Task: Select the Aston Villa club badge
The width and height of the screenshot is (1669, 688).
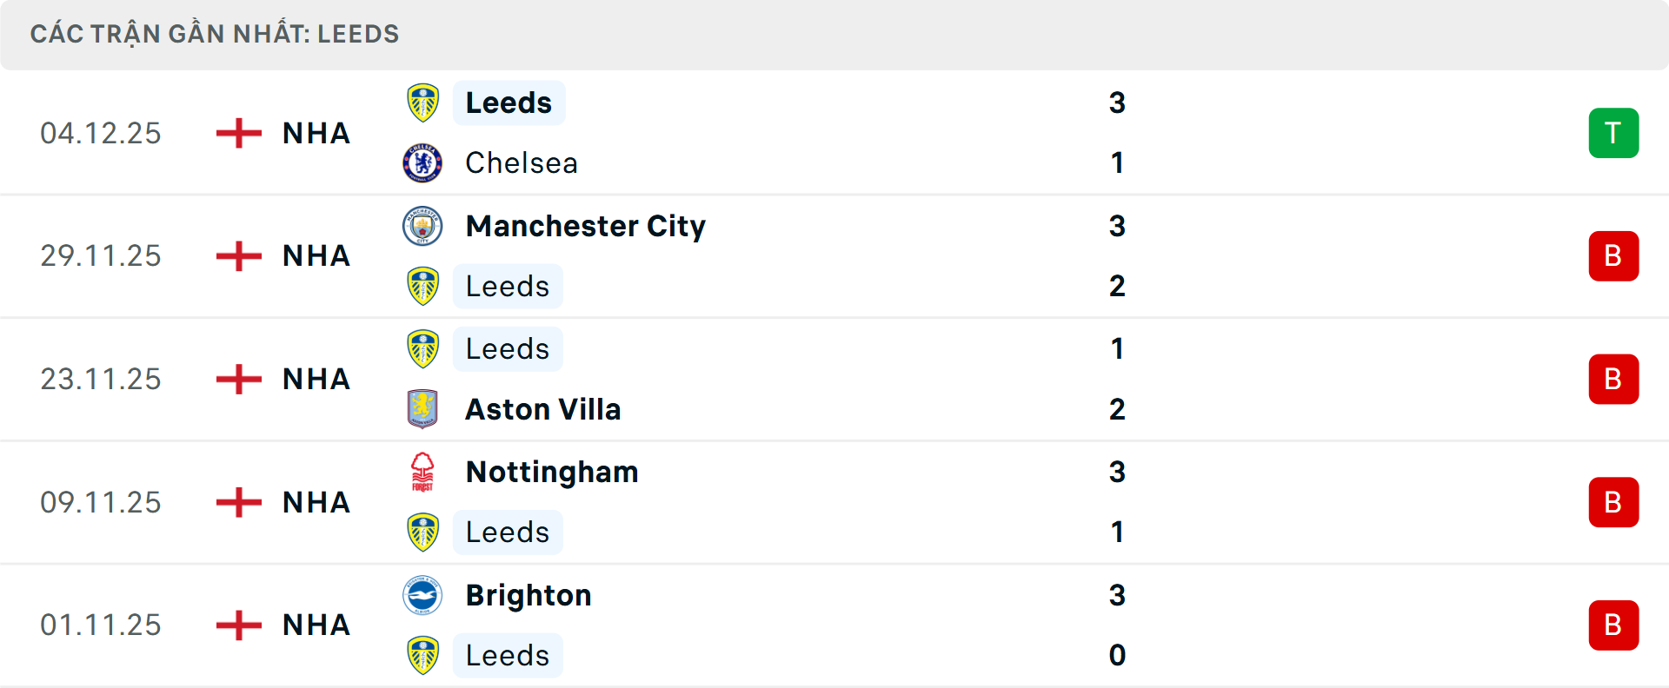Action: tap(423, 409)
